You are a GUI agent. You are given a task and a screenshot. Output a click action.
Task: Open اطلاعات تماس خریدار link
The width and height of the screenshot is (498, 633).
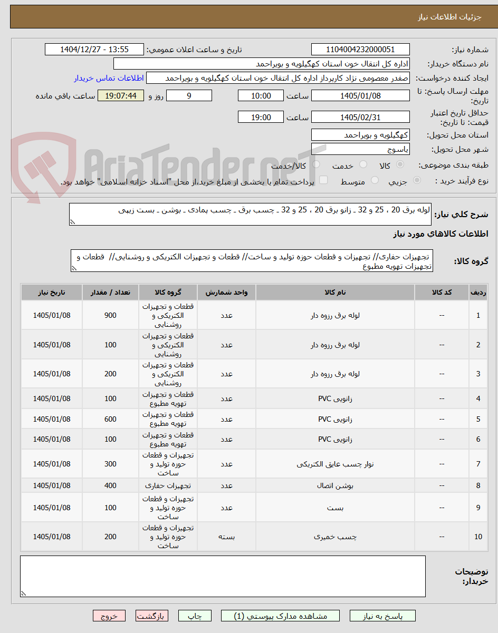coord(109,78)
